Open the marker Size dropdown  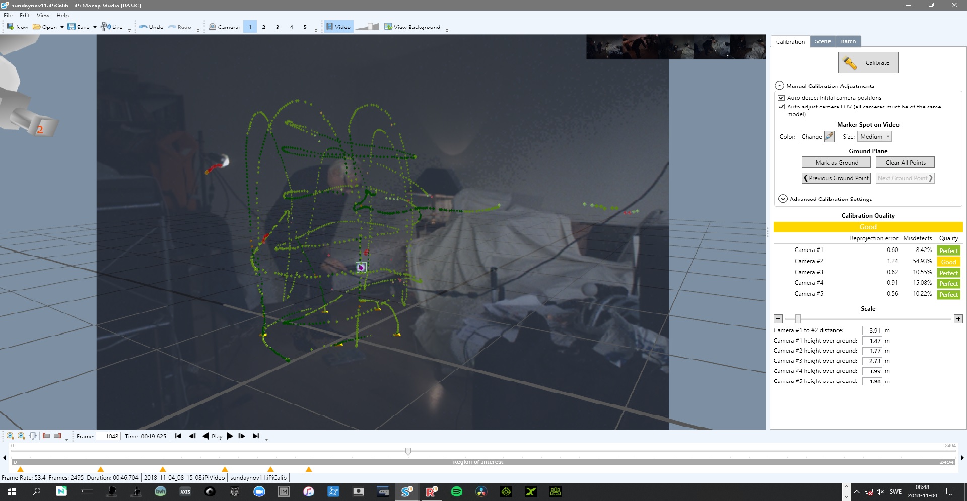click(875, 136)
